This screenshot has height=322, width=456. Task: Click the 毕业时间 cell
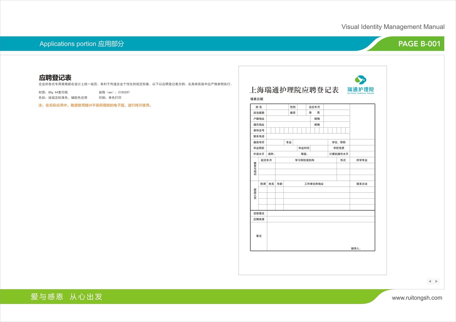(x=304, y=148)
